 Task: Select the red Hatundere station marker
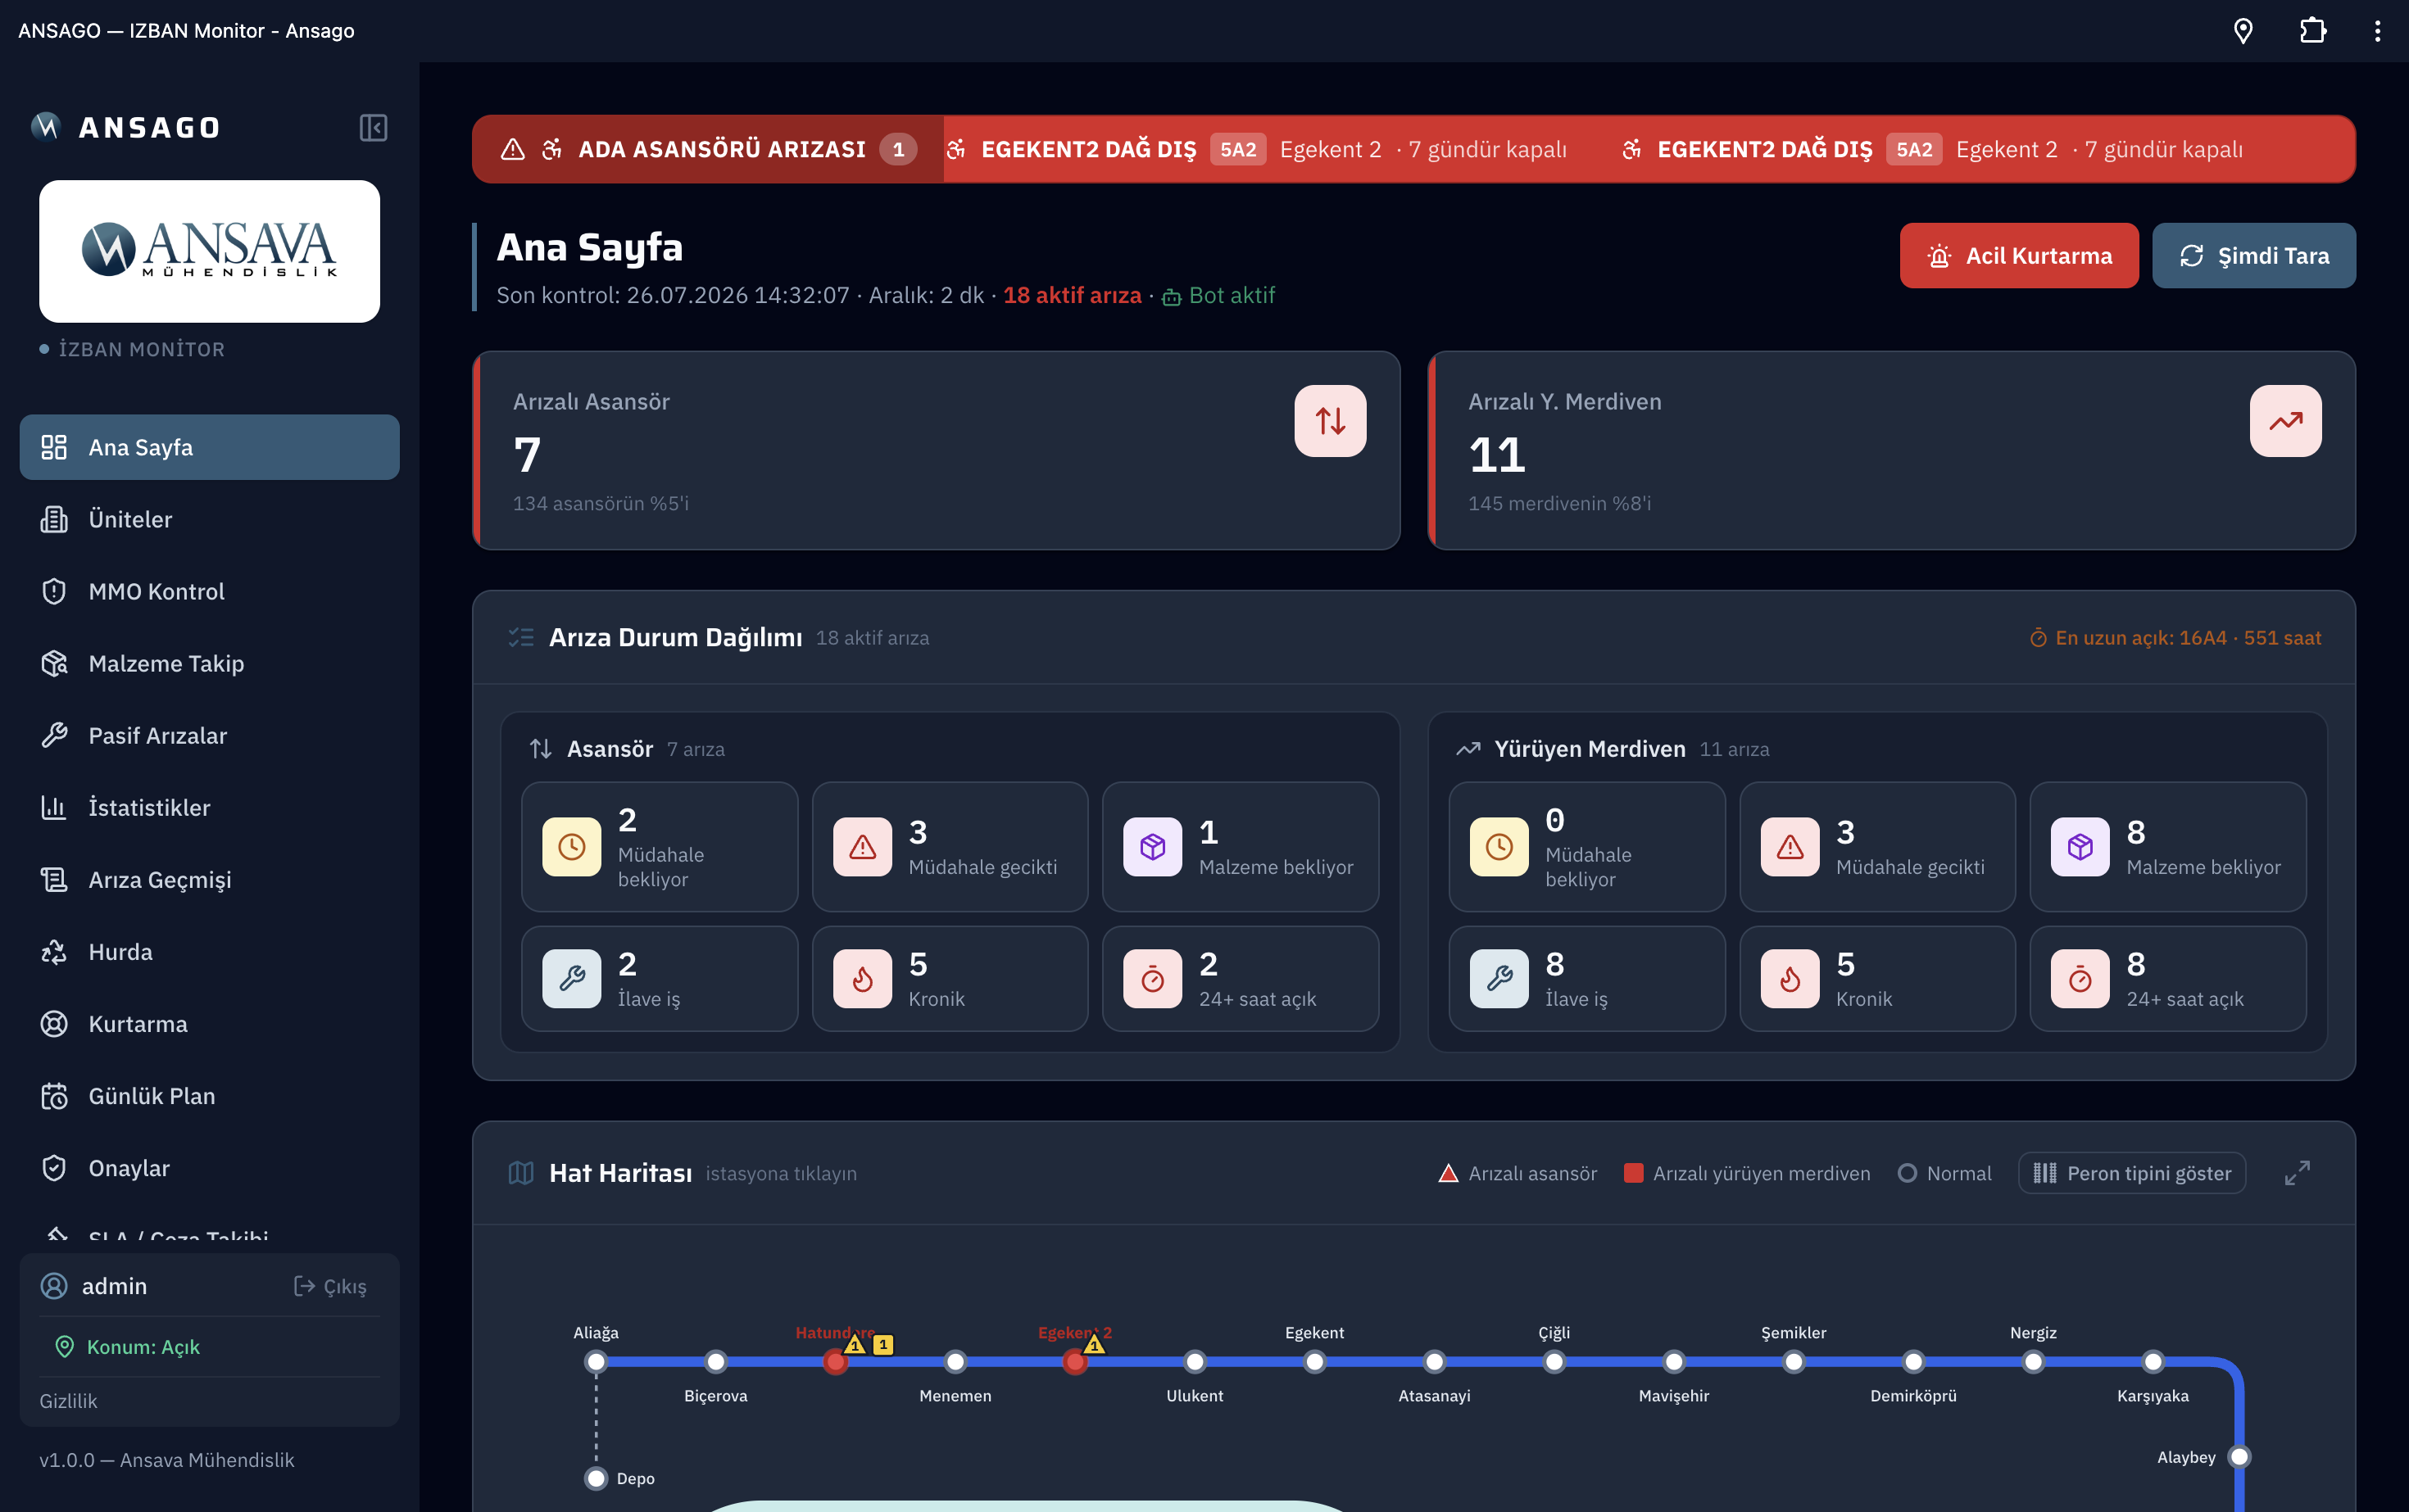(x=835, y=1361)
